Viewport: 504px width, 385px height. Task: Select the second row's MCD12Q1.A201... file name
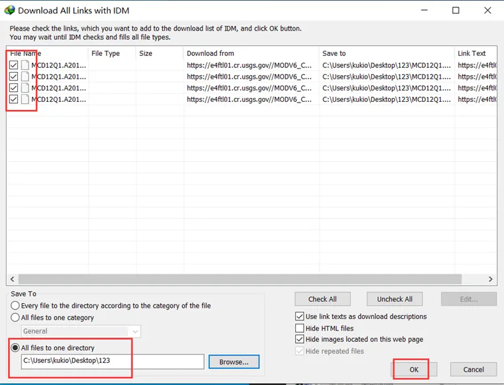tap(59, 77)
